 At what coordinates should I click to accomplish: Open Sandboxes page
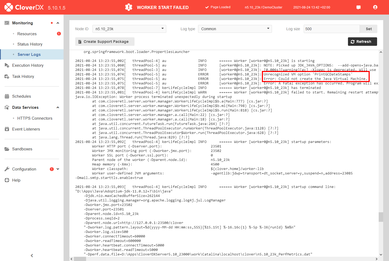[22, 149]
